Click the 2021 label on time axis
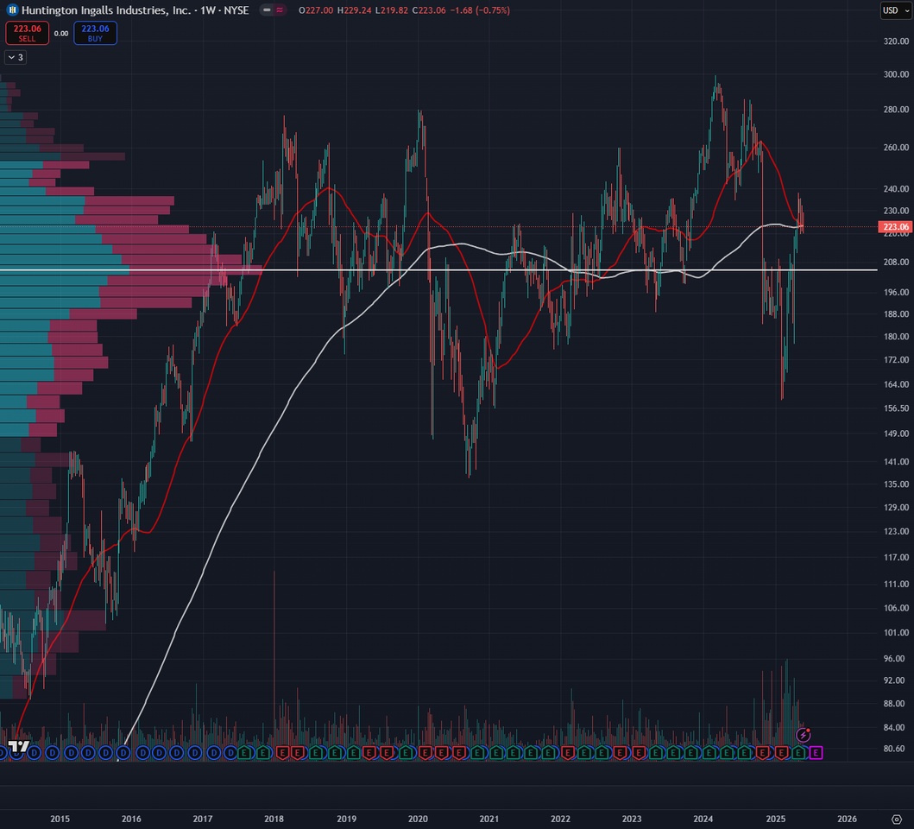The height and width of the screenshot is (829, 914). [x=489, y=820]
